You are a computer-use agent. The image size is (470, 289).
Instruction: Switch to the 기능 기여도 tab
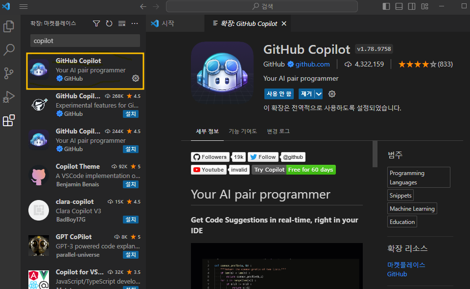(243, 131)
